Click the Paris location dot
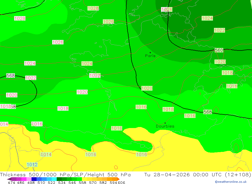The height and width of the screenshot is (184, 252). 150,52
